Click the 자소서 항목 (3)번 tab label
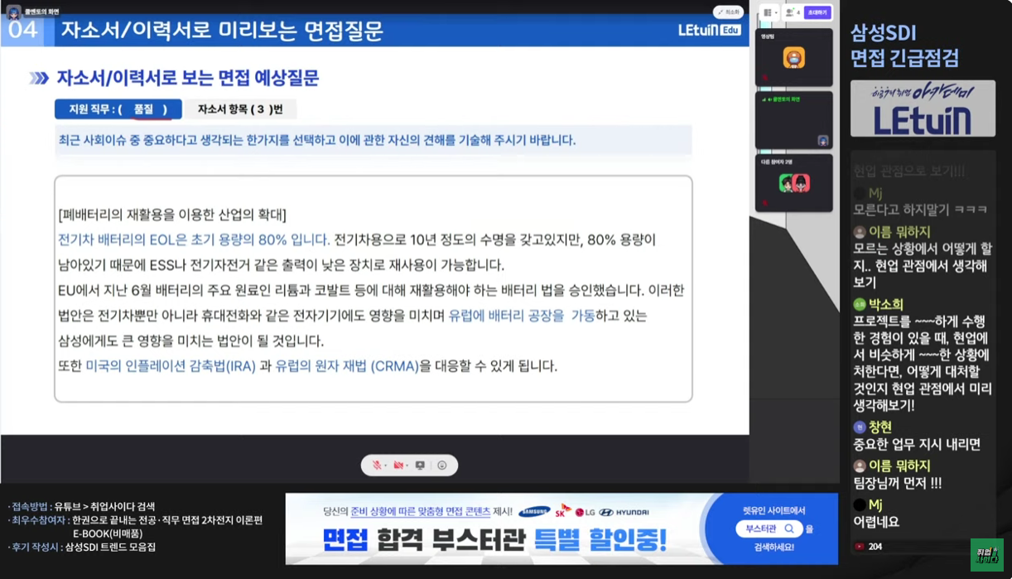This screenshot has height=579, width=1012. [x=239, y=109]
